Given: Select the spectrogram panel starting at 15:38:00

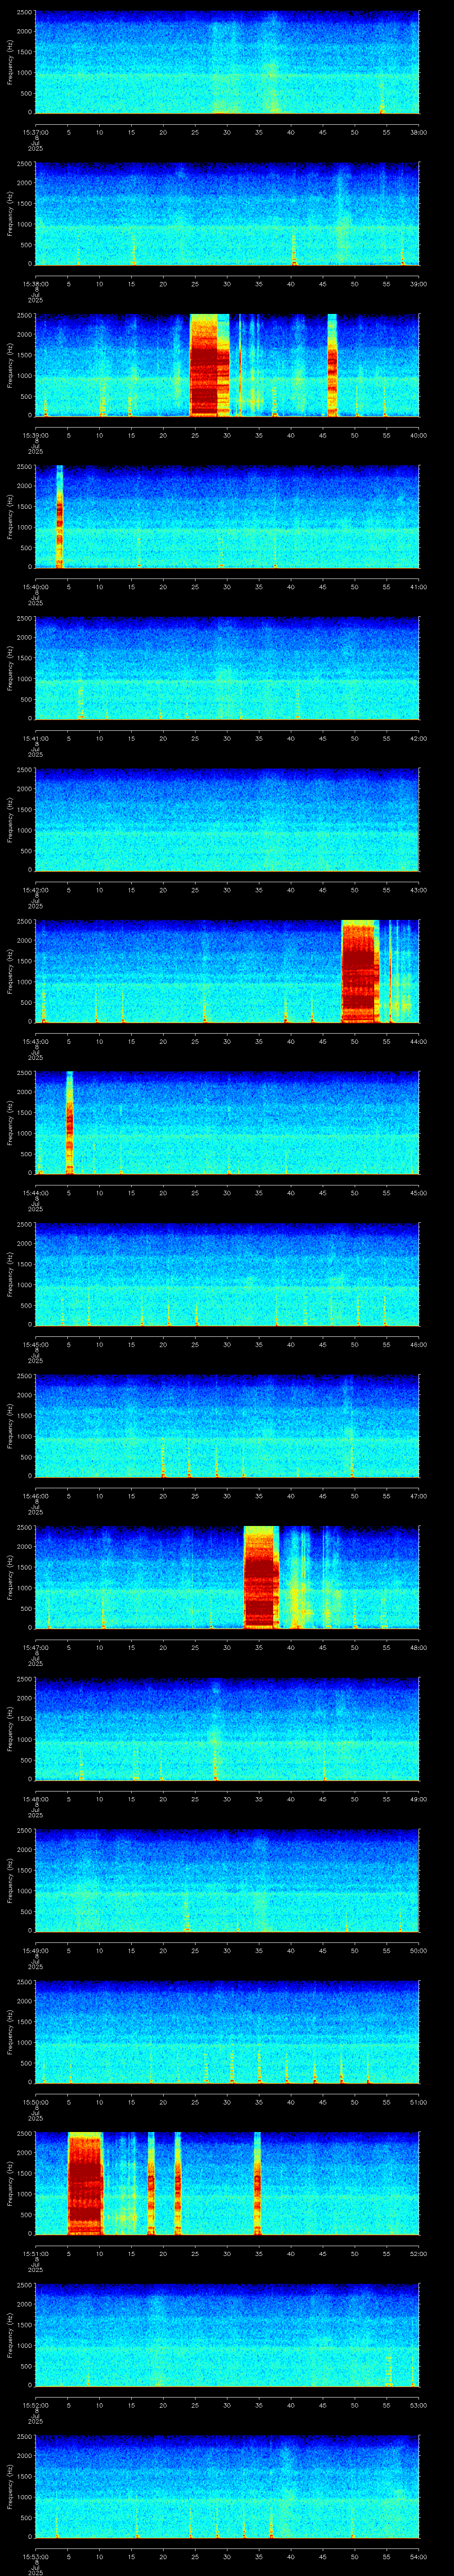Looking at the screenshot, I should [x=227, y=214].
